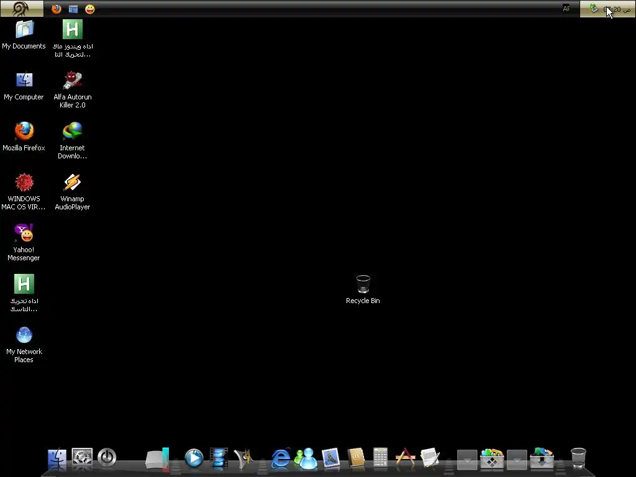Image resolution: width=636 pixels, height=477 pixels.
Task: Open the trash can in the dock
Action: pos(578,458)
